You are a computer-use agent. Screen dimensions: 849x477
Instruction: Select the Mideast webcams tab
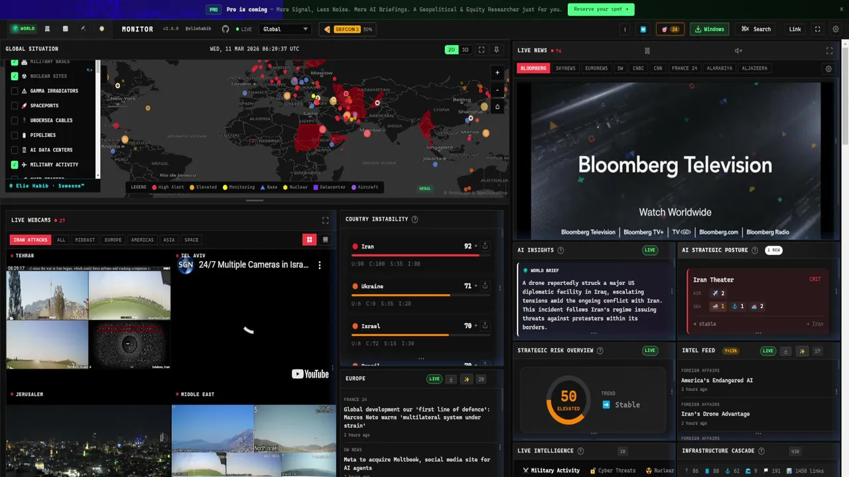85,240
